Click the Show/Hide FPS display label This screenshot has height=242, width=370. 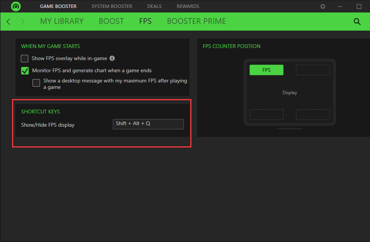48,125
